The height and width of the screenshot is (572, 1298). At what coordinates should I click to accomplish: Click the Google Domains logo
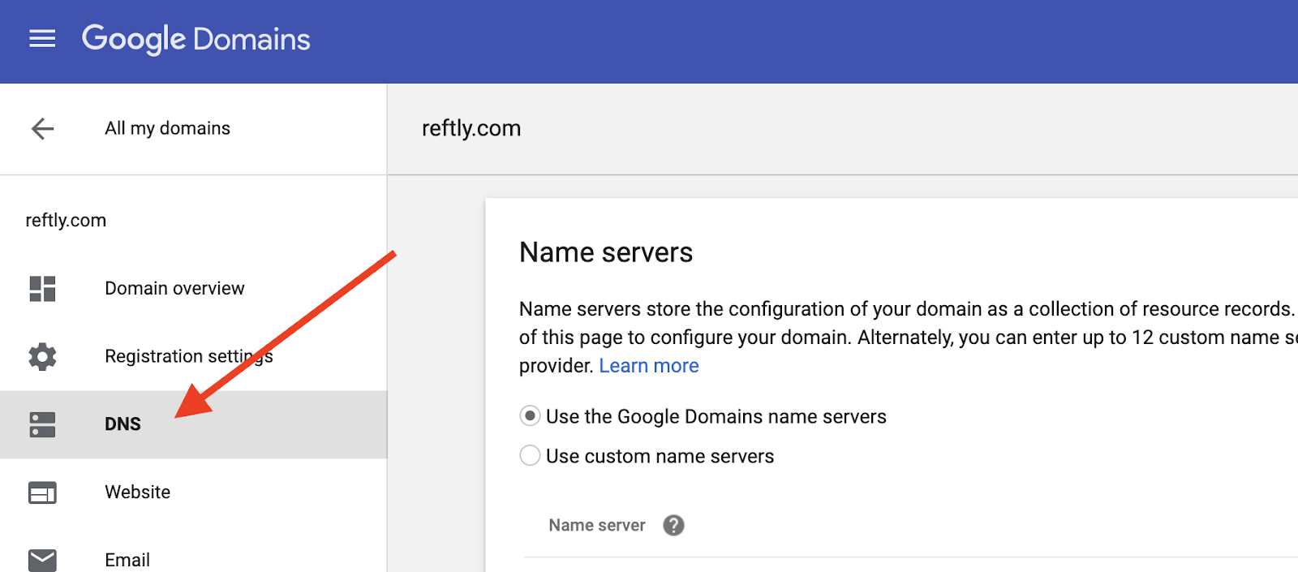[x=196, y=39]
